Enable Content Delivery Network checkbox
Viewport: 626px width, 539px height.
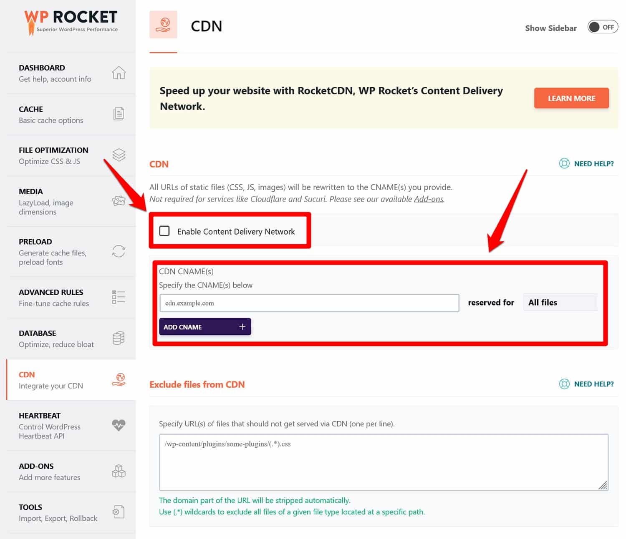164,231
